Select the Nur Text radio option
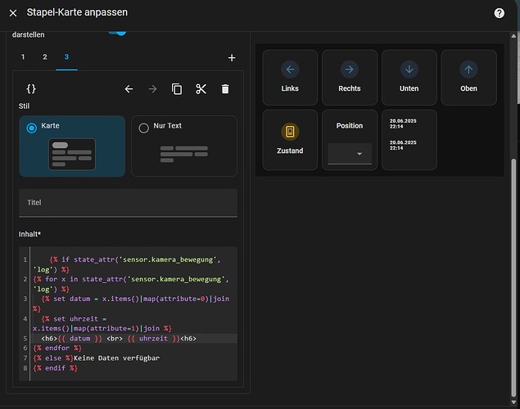This screenshot has width=520, height=409. click(144, 128)
